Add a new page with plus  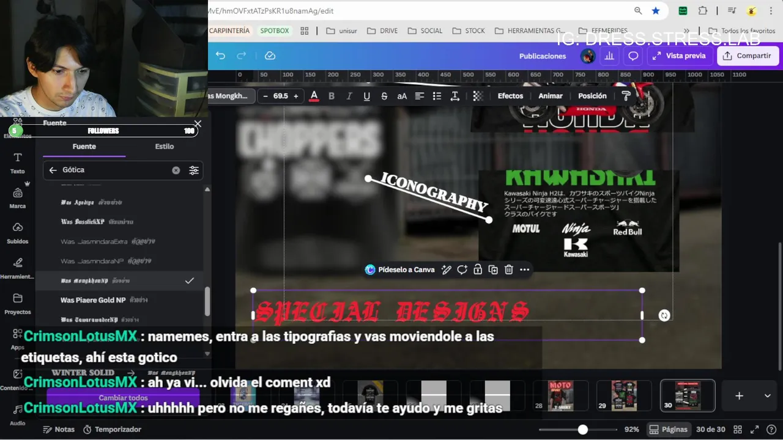(739, 395)
